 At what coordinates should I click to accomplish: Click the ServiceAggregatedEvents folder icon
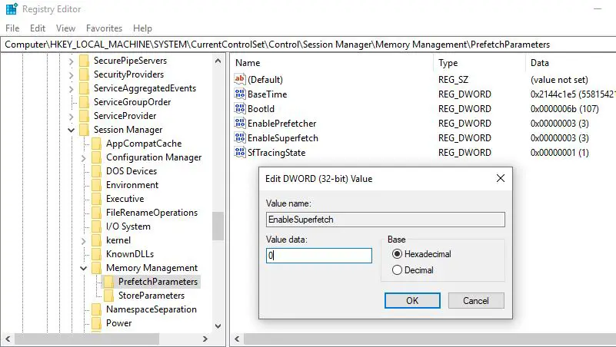coord(84,88)
